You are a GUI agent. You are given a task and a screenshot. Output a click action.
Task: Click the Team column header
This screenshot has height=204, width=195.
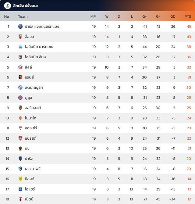coord(23,16)
